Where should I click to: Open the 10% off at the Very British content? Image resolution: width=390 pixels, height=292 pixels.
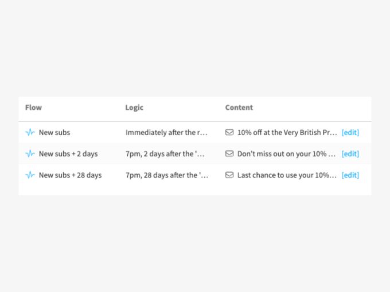(287, 132)
